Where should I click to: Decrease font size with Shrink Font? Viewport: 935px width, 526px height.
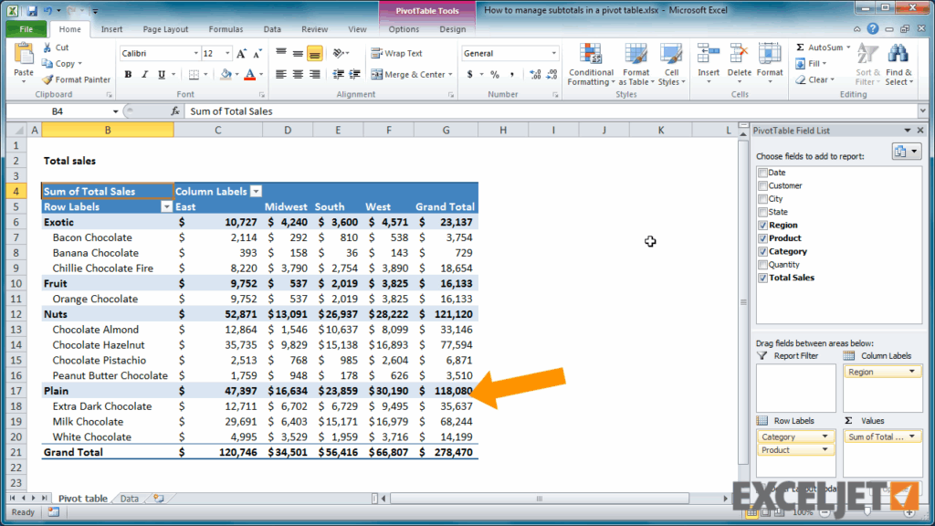coord(257,54)
